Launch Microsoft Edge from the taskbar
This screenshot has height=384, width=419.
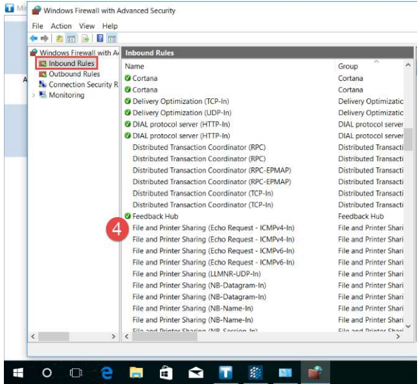tap(107, 372)
